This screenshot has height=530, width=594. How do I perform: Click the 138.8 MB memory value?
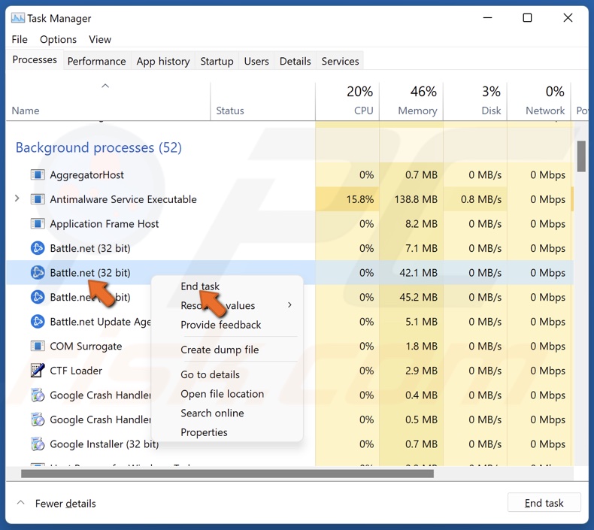[416, 199]
